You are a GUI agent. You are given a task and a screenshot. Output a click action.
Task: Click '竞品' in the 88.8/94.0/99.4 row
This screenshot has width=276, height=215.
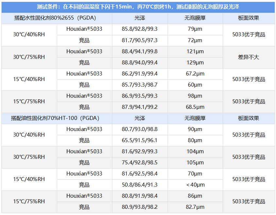pyautogui.click(x=84, y=63)
